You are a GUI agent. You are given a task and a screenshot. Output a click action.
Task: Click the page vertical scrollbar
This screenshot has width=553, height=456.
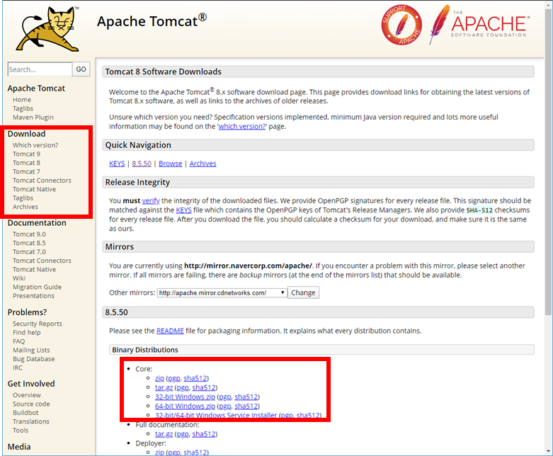548,162
